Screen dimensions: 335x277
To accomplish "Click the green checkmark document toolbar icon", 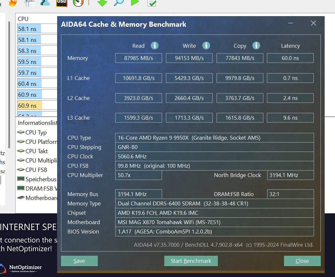I will (x=152, y=3).
